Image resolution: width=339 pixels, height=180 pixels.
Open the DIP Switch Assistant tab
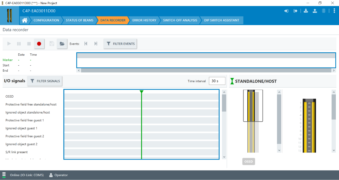[222, 20]
